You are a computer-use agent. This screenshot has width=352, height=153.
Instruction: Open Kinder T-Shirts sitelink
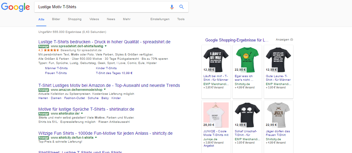pos(106,68)
